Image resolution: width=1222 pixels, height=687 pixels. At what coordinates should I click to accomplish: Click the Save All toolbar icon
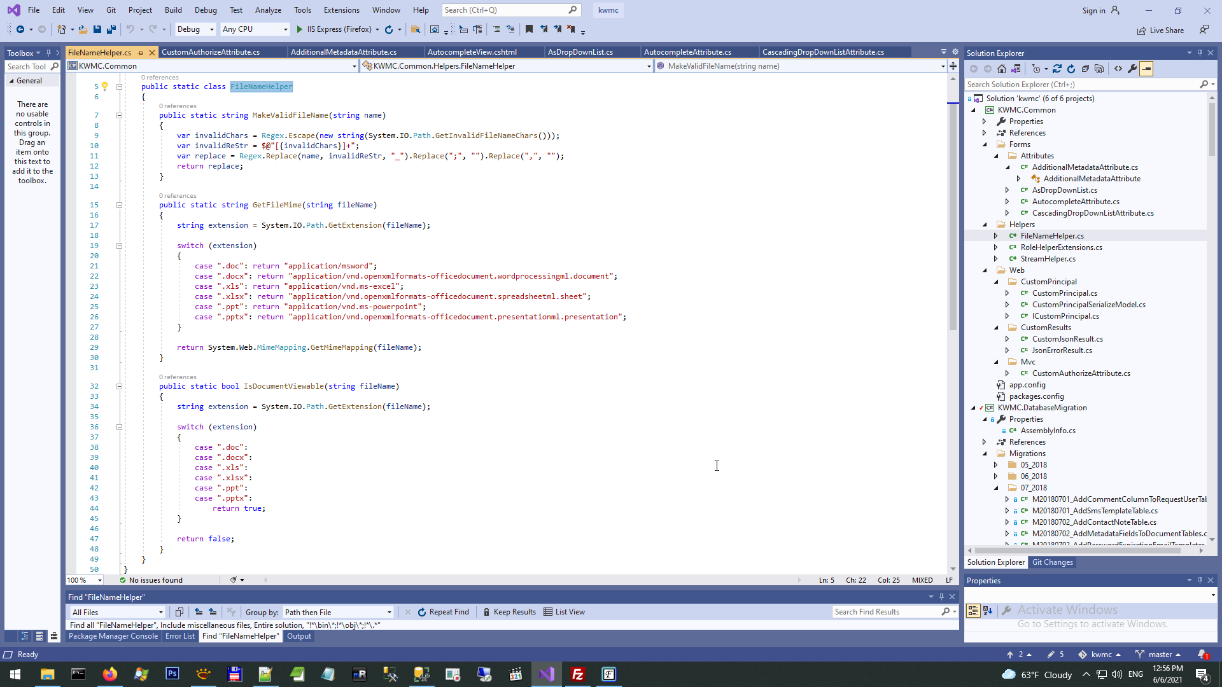[111, 29]
